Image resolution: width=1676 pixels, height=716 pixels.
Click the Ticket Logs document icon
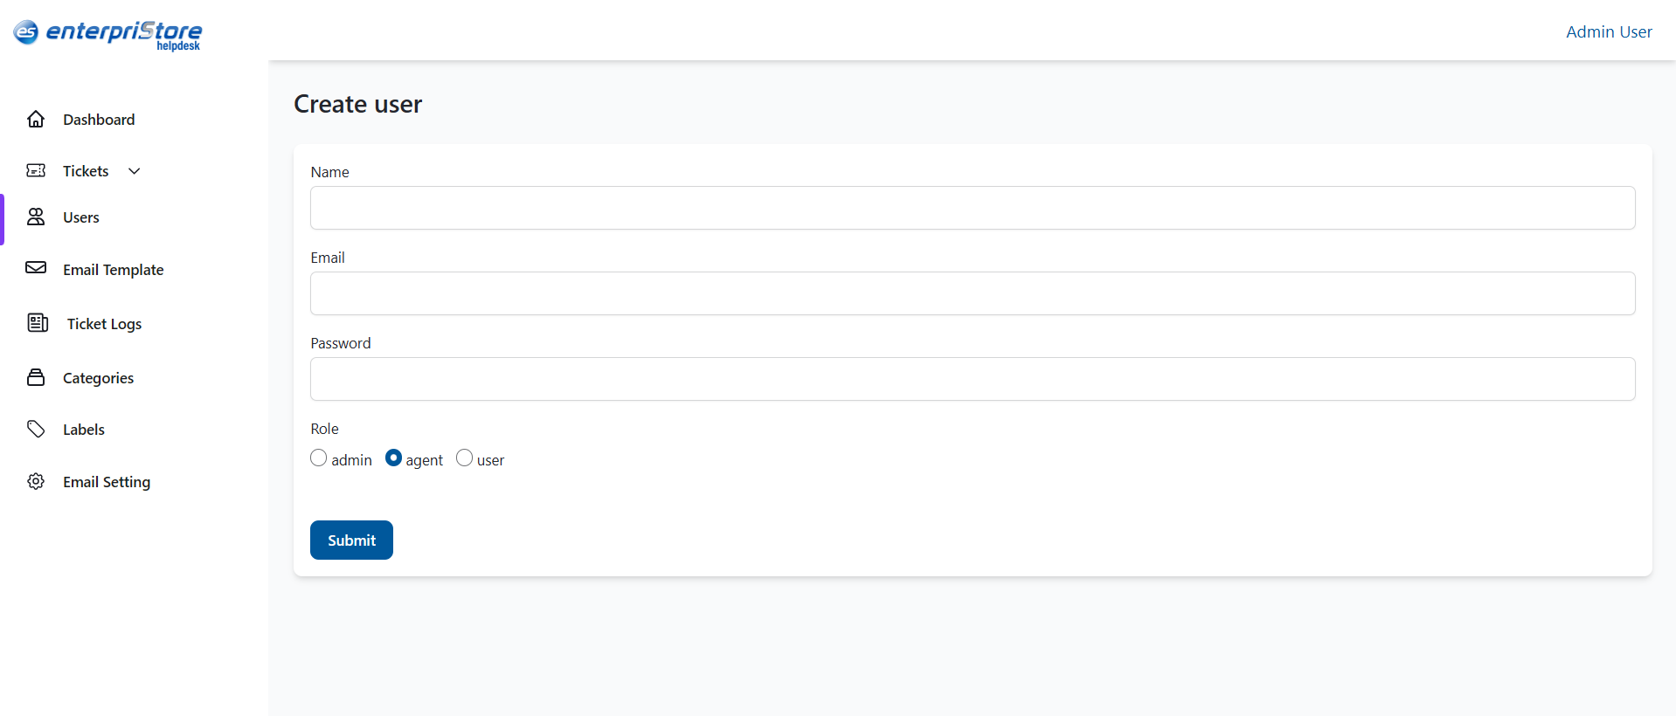pos(38,323)
